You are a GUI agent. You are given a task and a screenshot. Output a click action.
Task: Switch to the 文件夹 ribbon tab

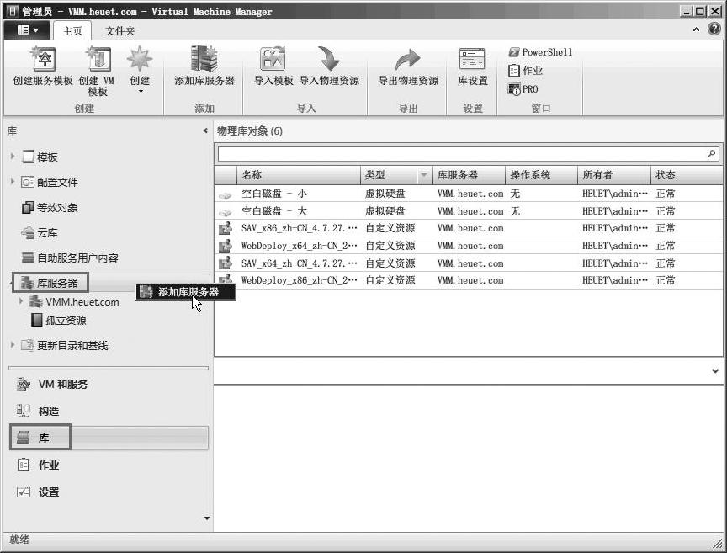[x=119, y=31]
